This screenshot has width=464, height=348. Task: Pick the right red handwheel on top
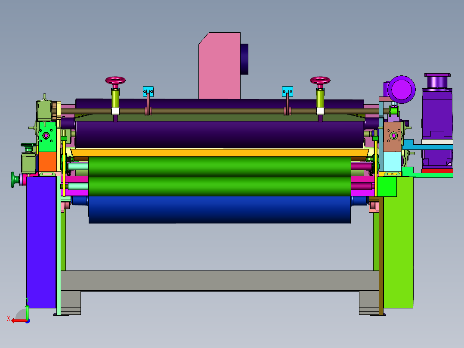click(320, 81)
